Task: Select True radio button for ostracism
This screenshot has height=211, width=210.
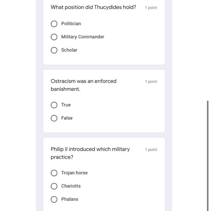Action: [54, 105]
